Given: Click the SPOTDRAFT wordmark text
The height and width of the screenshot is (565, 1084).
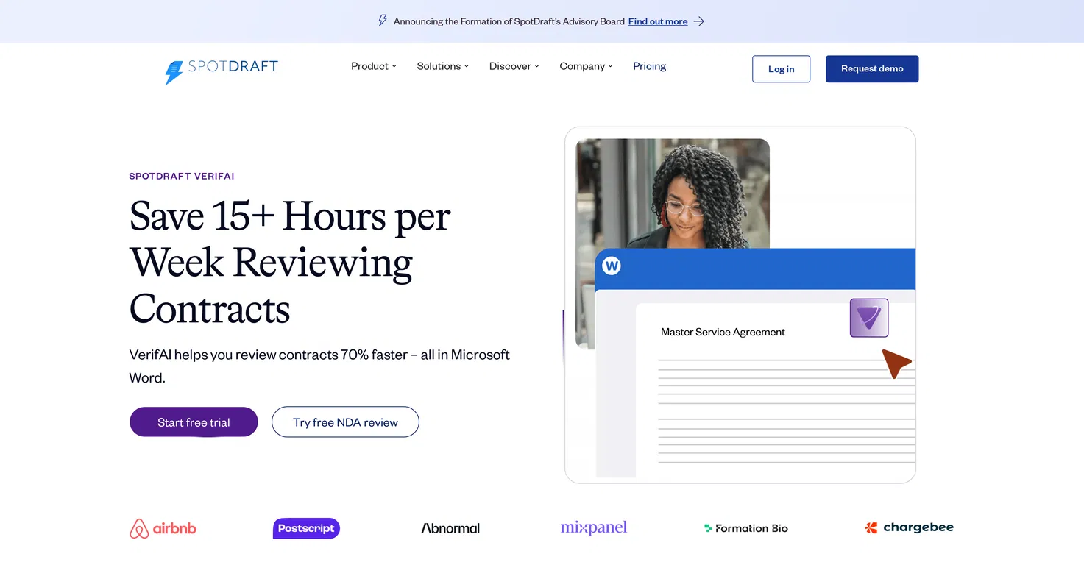Looking at the screenshot, I should [x=233, y=66].
